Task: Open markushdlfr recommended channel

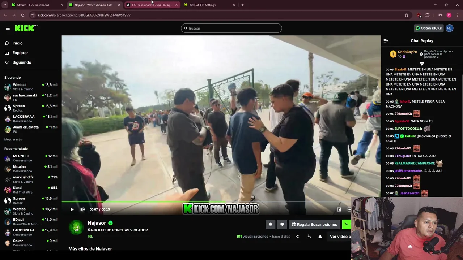Action: (31, 179)
